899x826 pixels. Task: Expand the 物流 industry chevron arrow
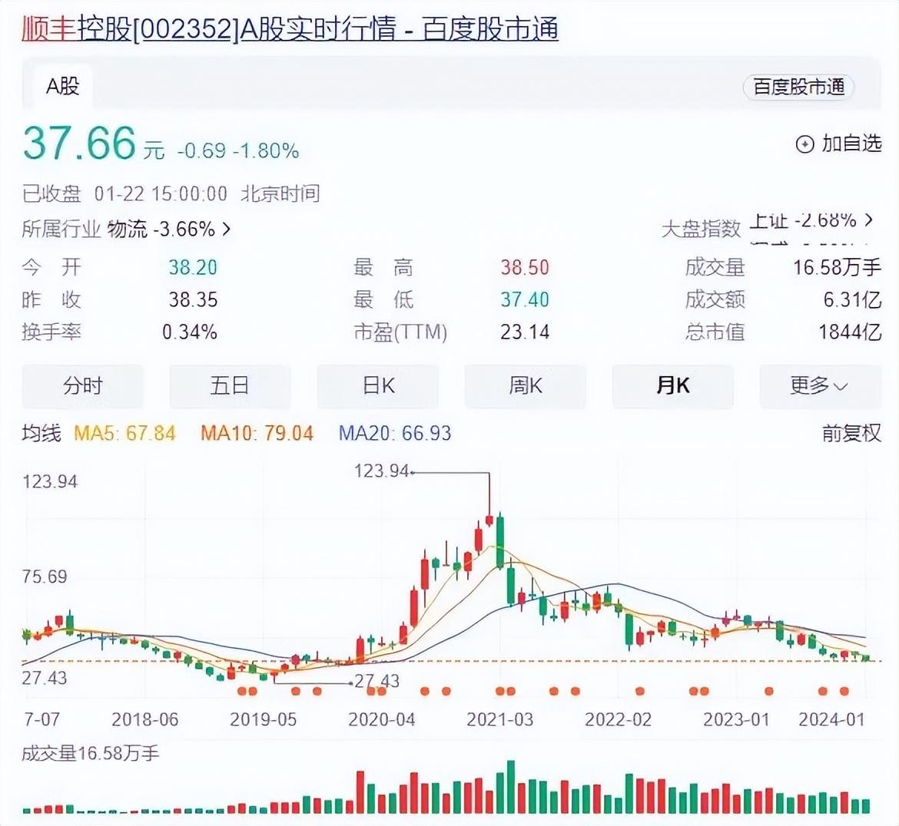(x=227, y=229)
